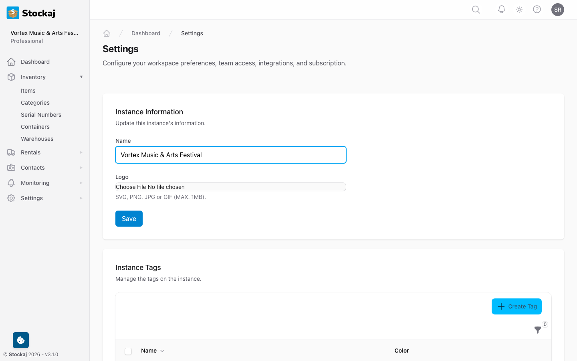Open the filter icon above the tags table

click(538, 331)
